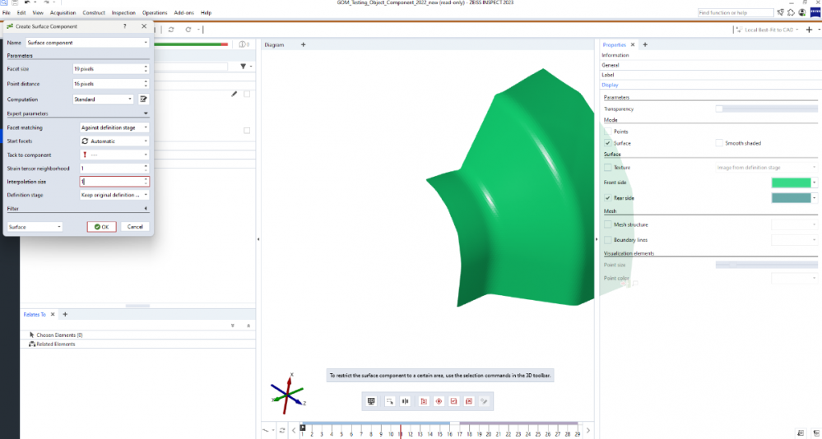Viewport: 822px width, 439px height.
Task: Enable the Smooth shaded checkbox
Action: [x=718, y=143]
